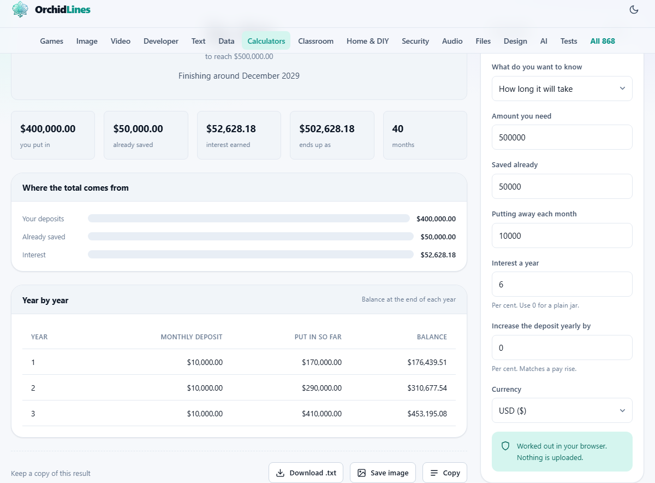The width and height of the screenshot is (655, 483).
Task: Show All 868 tools
Action: click(x=603, y=41)
